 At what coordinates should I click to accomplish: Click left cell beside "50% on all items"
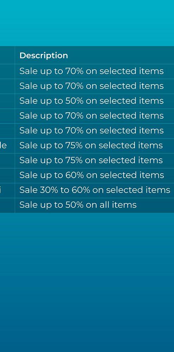(7, 205)
